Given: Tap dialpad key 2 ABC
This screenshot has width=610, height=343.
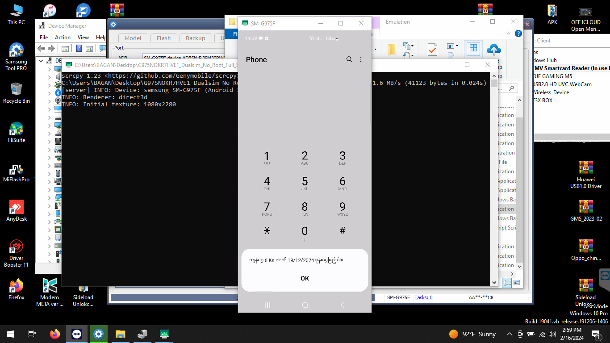Looking at the screenshot, I should (305, 158).
